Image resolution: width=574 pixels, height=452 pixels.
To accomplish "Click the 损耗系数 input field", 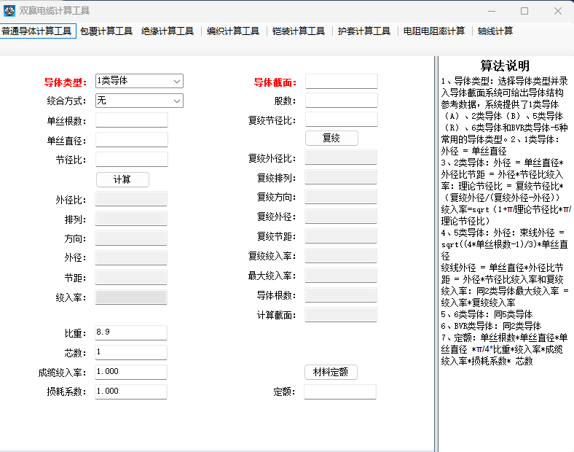I will (x=131, y=391).
